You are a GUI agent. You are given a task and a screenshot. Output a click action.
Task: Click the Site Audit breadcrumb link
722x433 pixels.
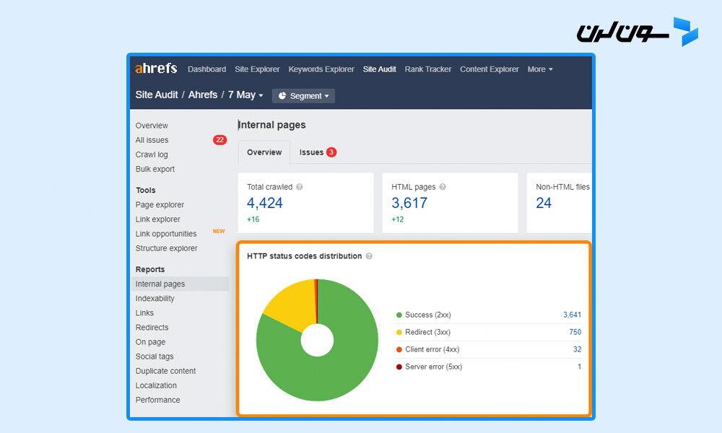click(157, 95)
